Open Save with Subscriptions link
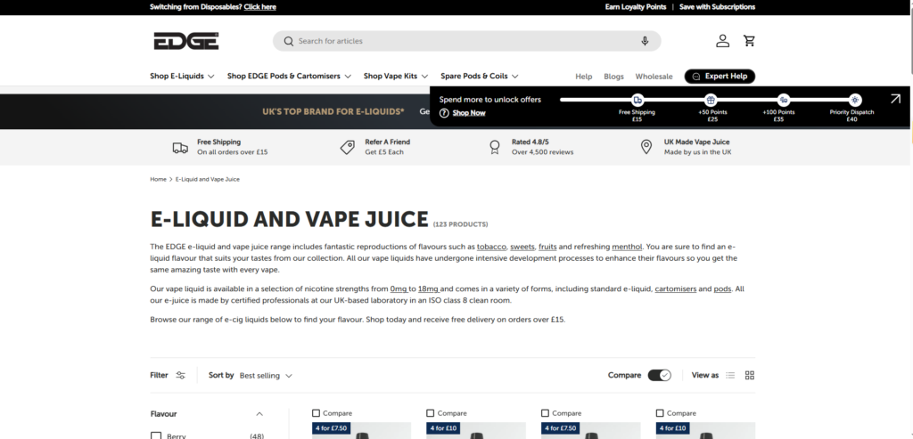 [x=718, y=7]
